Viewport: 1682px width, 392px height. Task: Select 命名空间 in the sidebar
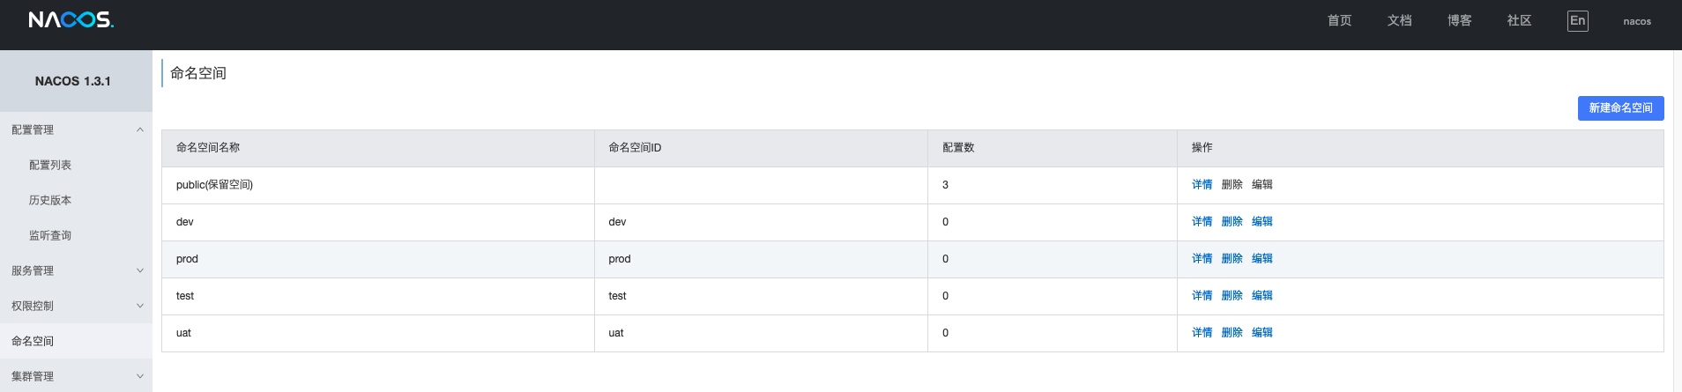coord(33,341)
